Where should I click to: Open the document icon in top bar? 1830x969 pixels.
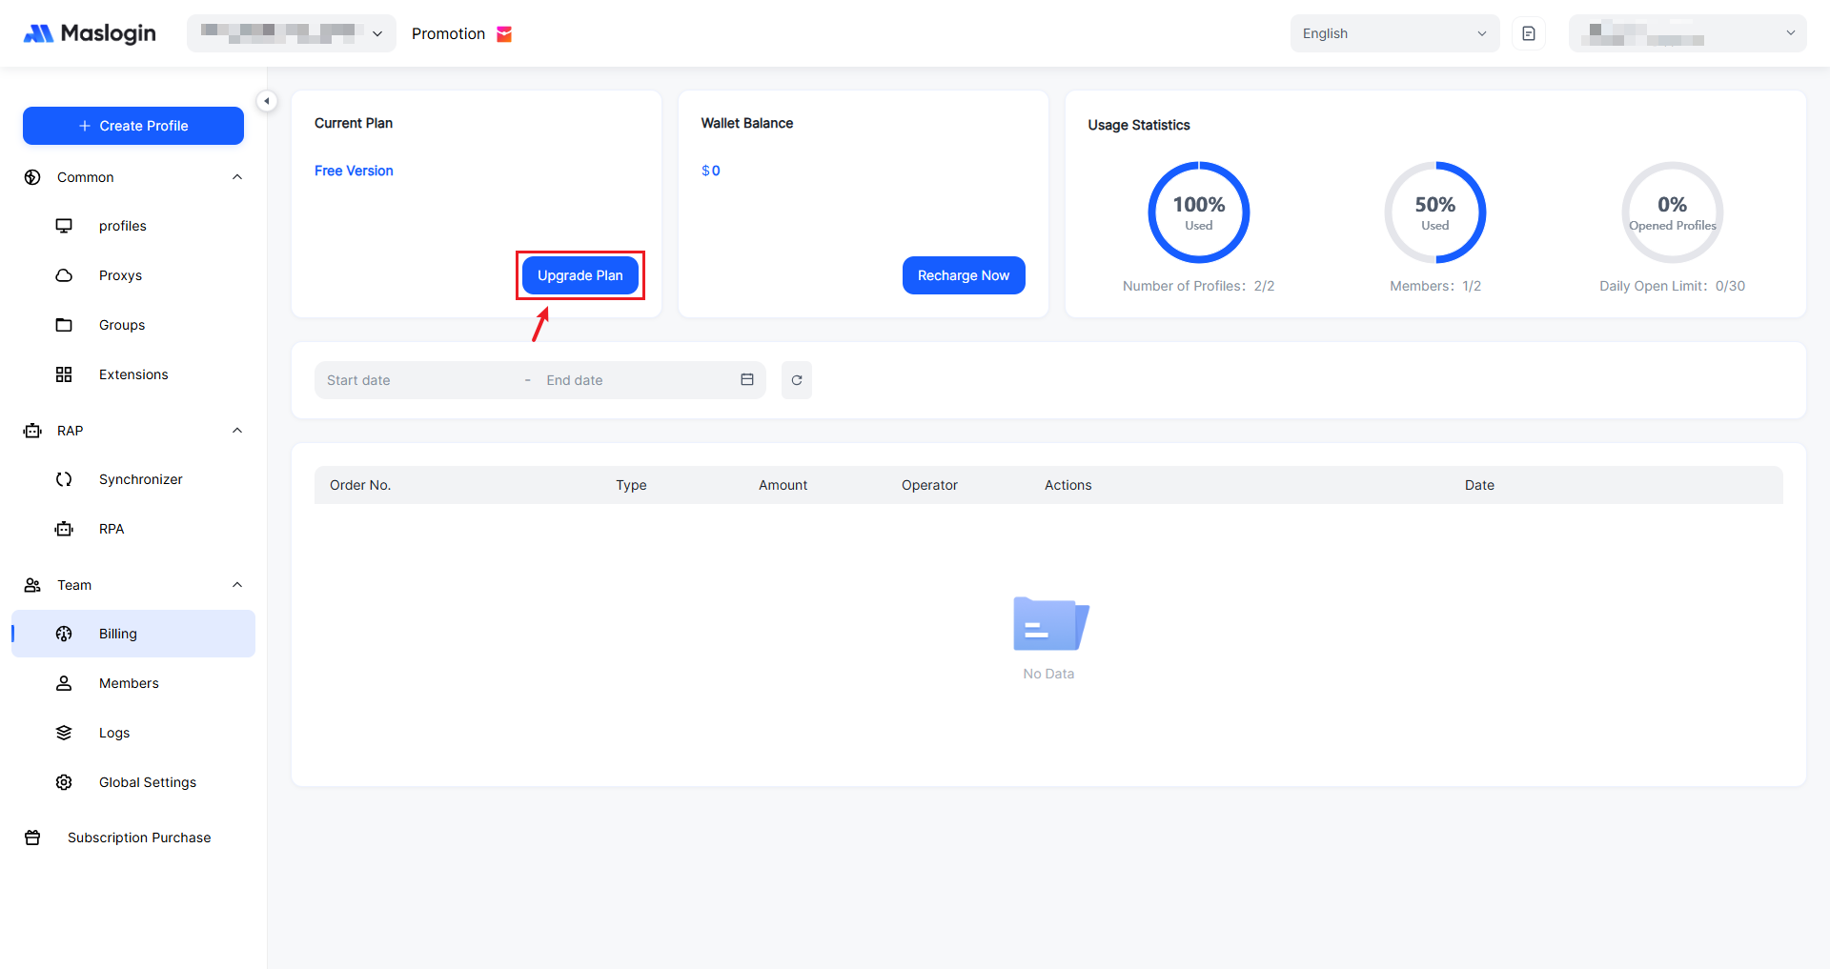pos(1529,33)
